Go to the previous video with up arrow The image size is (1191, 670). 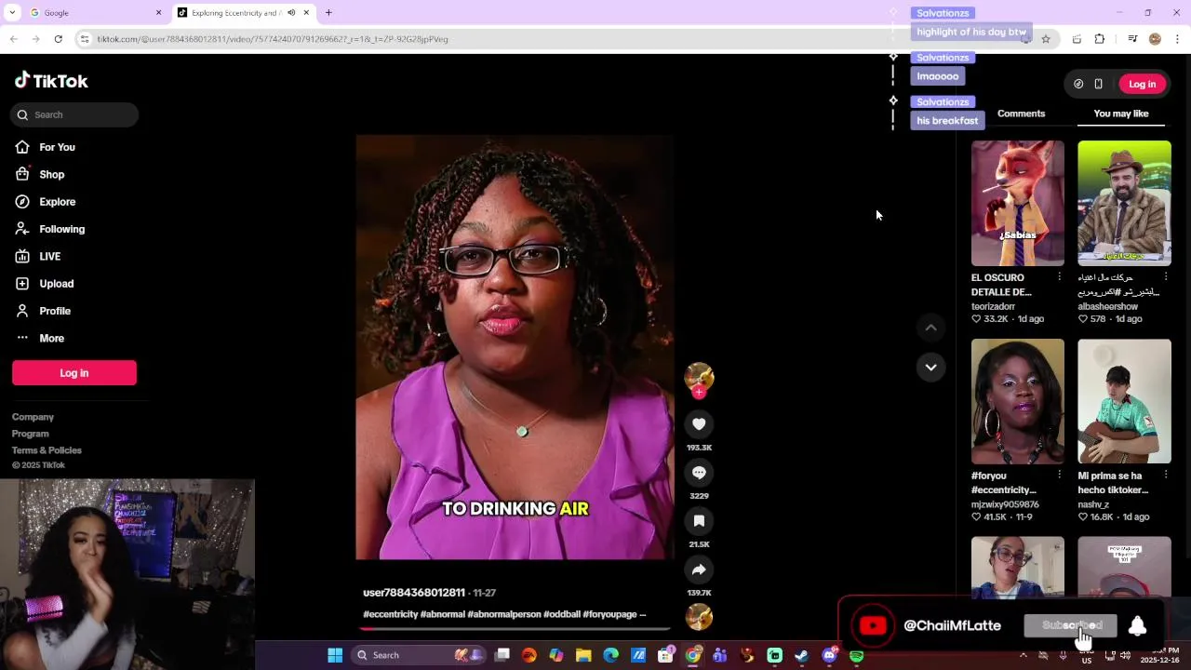tap(930, 328)
